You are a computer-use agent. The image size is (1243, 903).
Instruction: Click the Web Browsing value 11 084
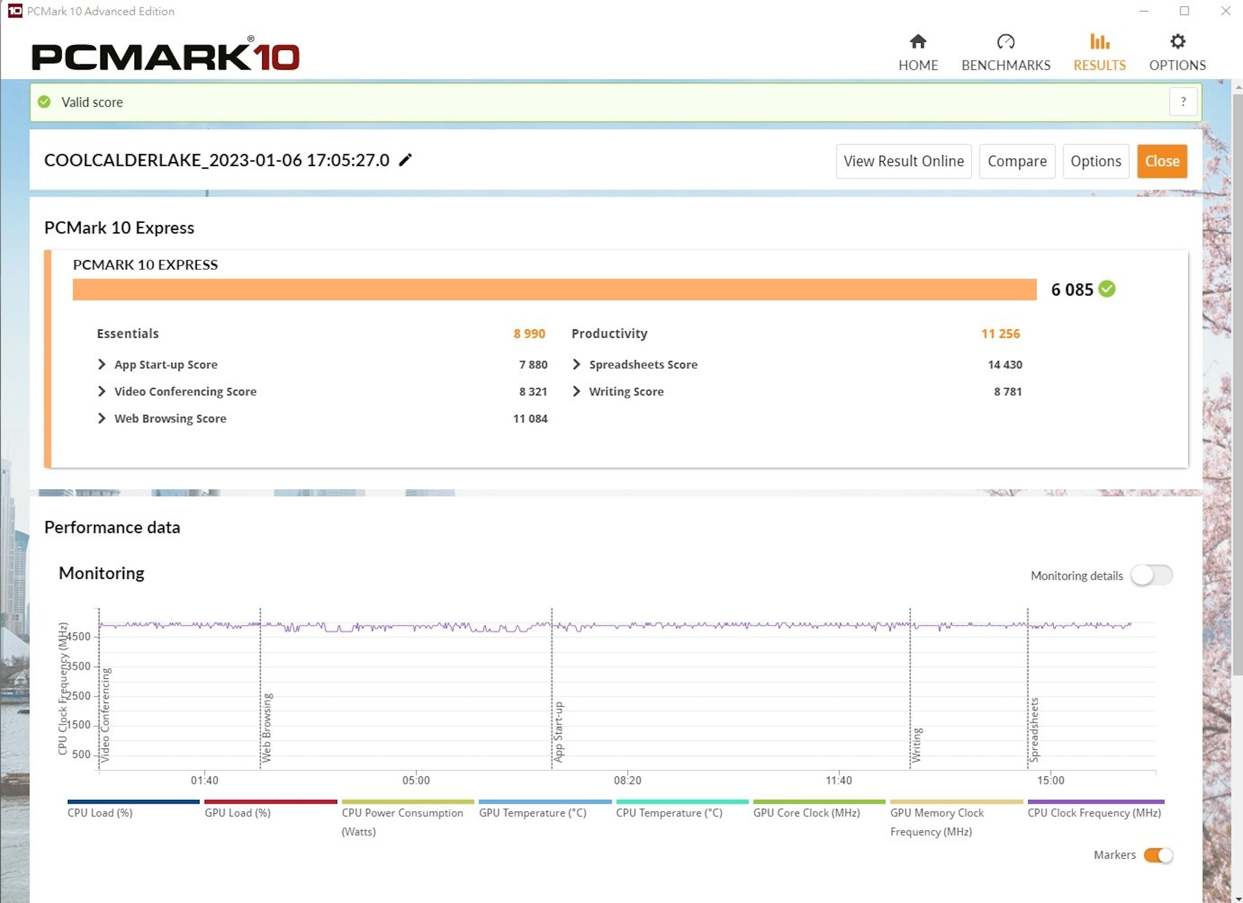530,418
